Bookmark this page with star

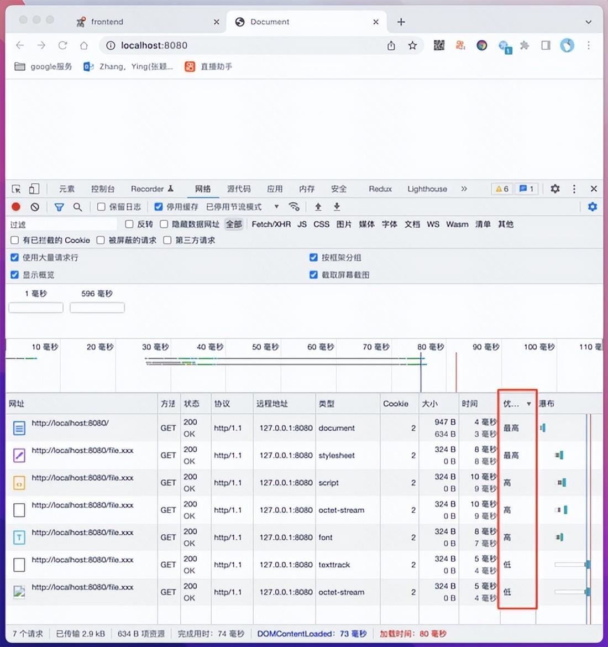tap(412, 45)
